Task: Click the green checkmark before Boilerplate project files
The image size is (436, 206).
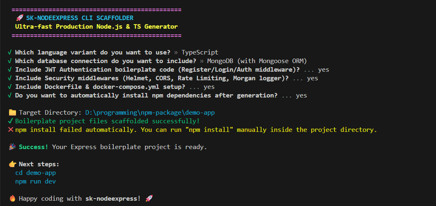Action: coord(11,121)
